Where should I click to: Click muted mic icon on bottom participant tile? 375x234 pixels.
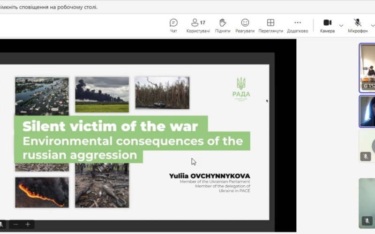click(x=367, y=220)
